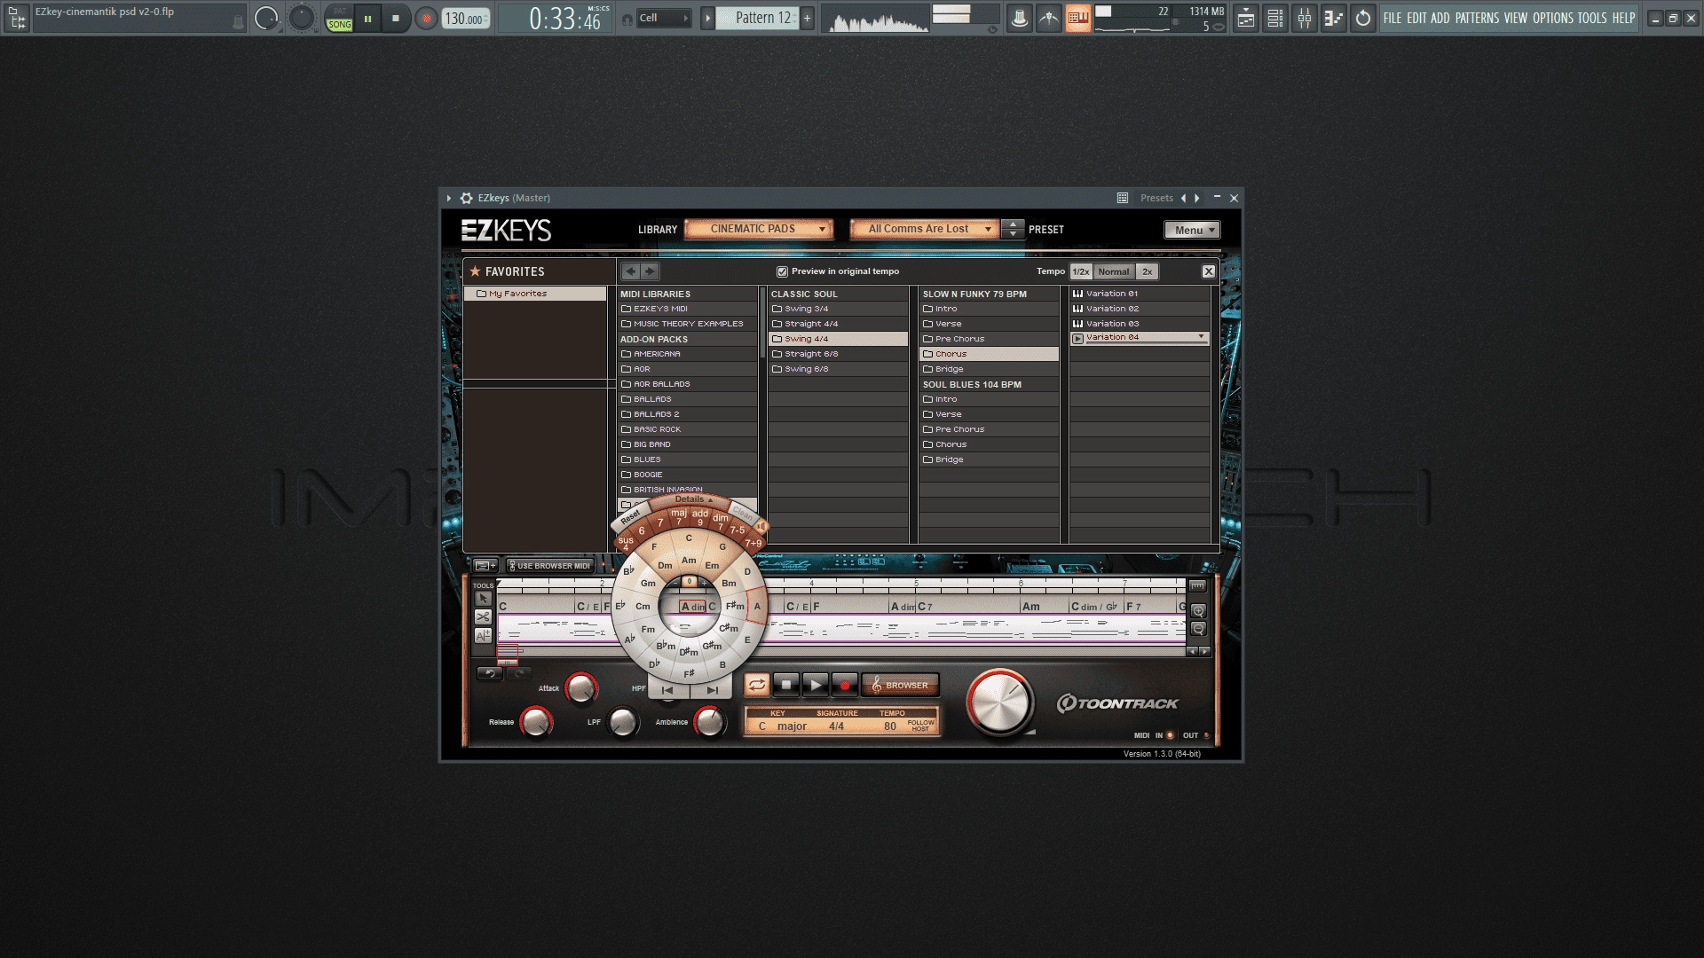This screenshot has width=1704, height=958.
Task: Select F#m chord on the chord wheel
Action: tap(735, 606)
